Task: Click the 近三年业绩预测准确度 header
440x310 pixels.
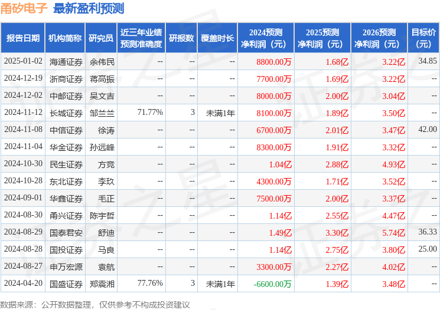Action: tap(141, 38)
